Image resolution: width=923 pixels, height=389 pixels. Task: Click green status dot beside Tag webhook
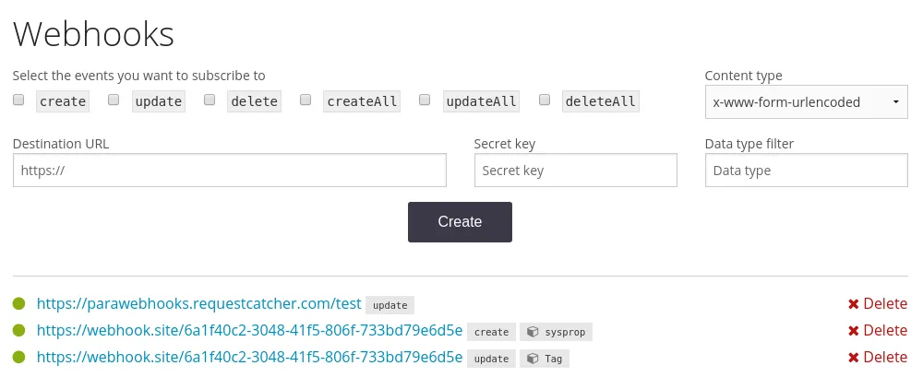click(x=19, y=358)
